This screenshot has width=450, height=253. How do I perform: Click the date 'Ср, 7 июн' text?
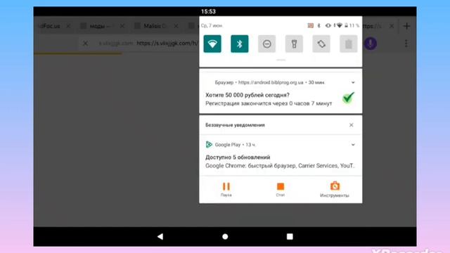click(x=212, y=25)
